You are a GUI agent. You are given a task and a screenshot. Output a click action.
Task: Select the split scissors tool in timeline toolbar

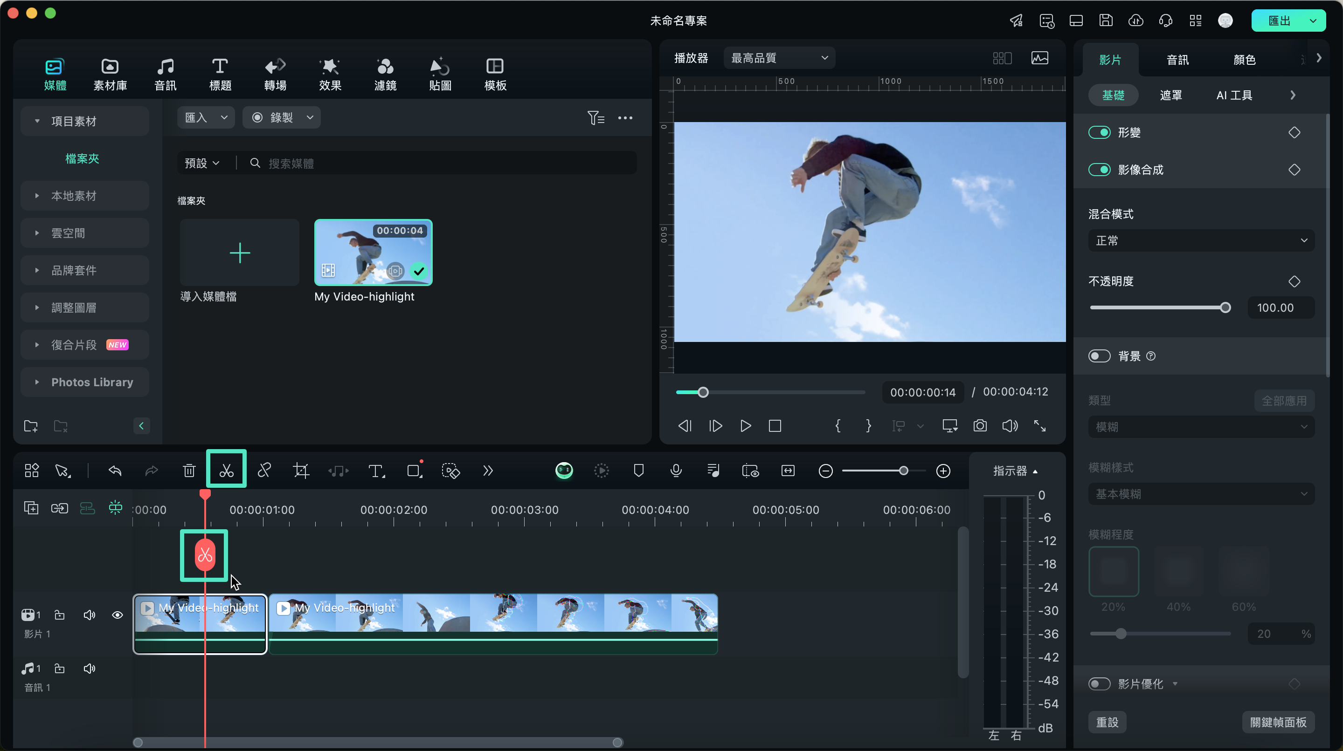click(226, 471)
